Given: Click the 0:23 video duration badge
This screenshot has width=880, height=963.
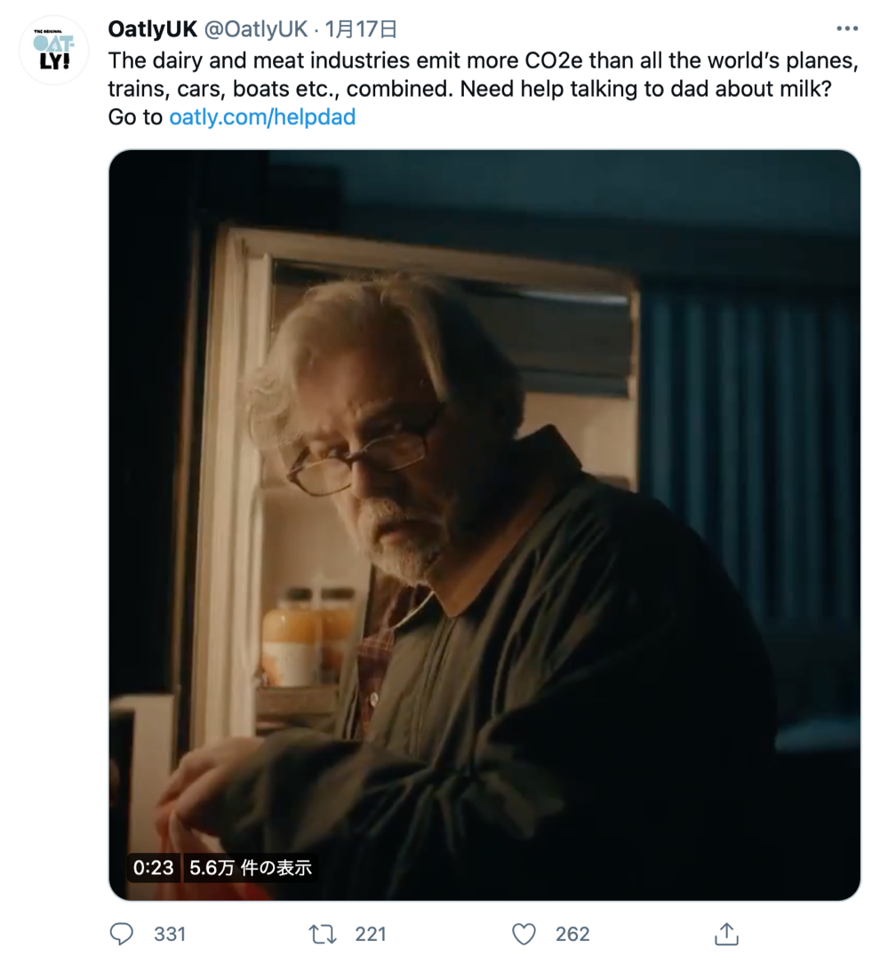Looking at the screenshot, I should 154,867.
